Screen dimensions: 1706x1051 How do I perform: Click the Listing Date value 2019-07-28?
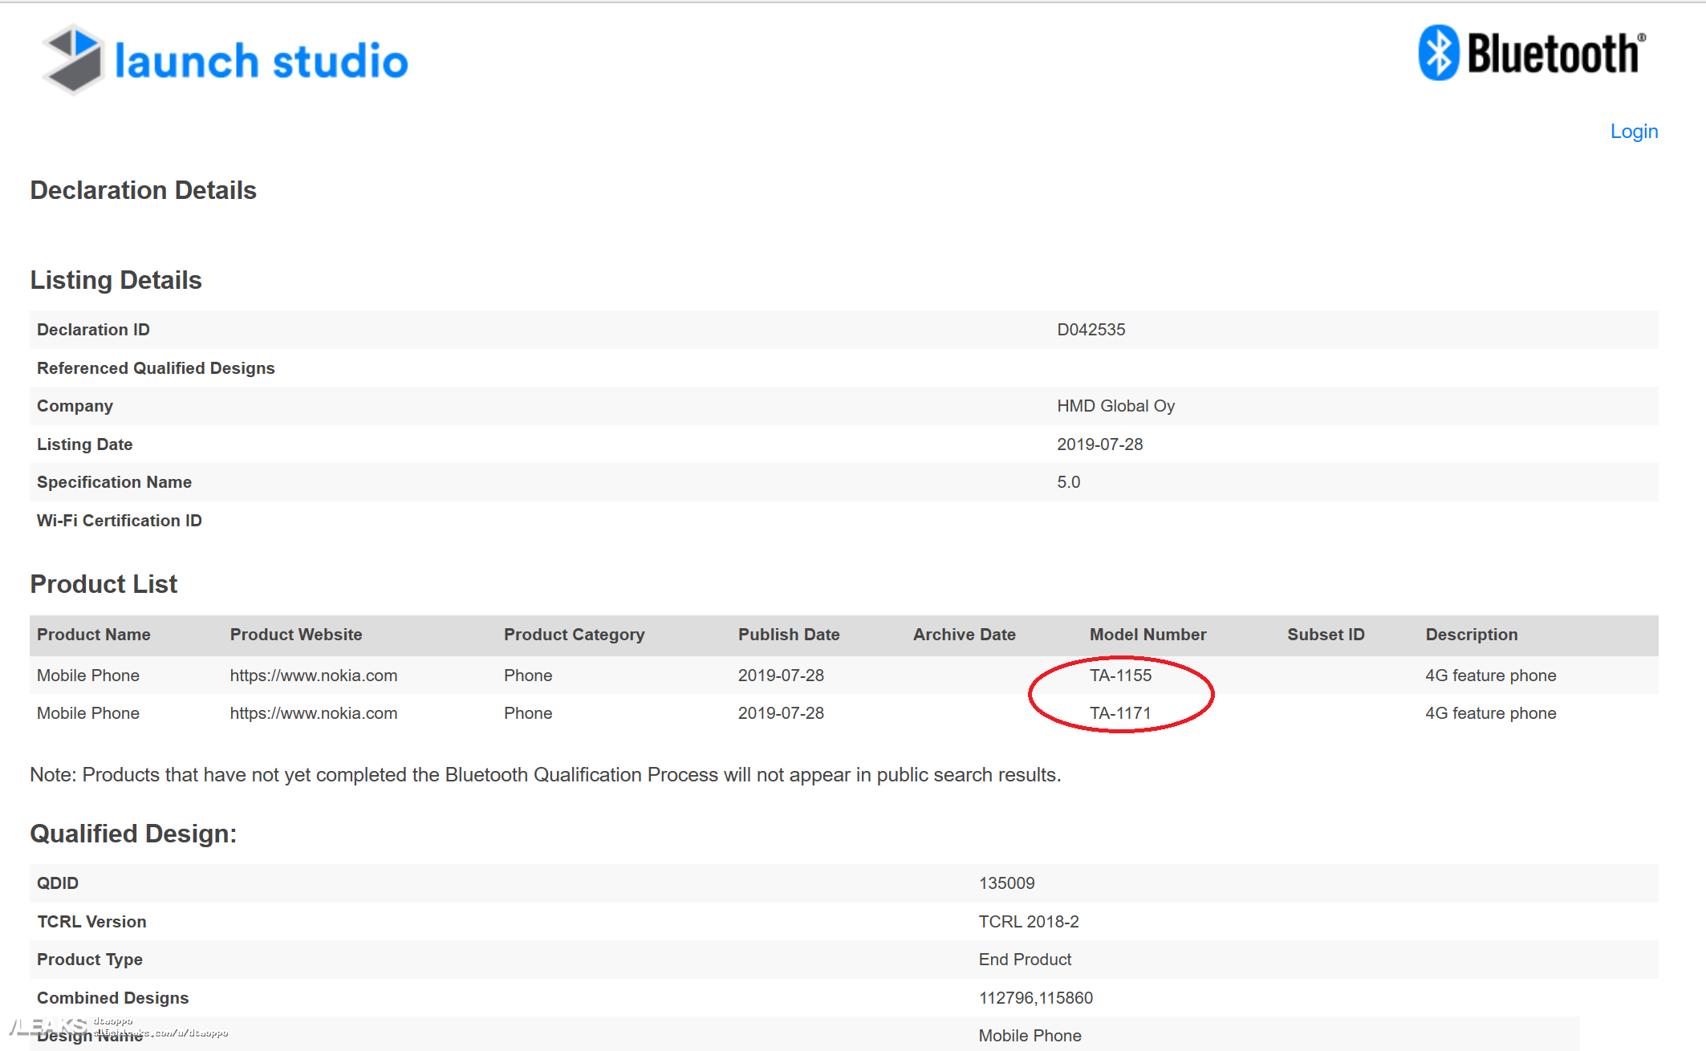[1099, 444]
